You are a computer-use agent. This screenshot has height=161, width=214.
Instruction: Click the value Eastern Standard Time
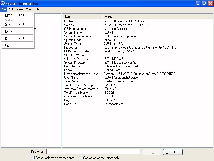click(x=119, y=81)
